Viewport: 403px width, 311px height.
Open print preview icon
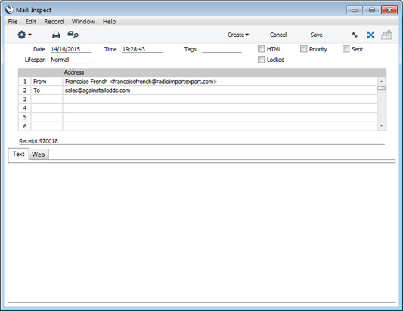click(73, 35)
